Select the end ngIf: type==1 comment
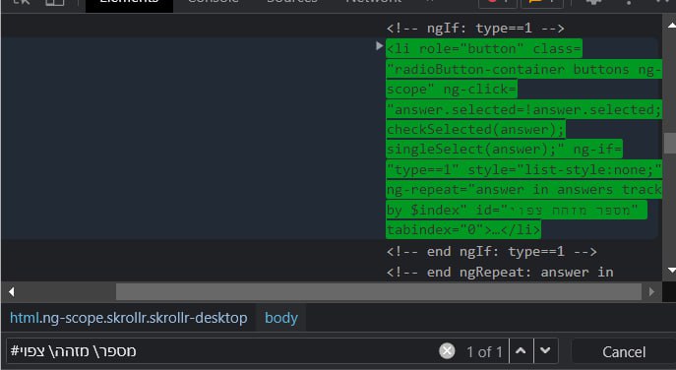The image size is (676, 370). click(491, 251)
